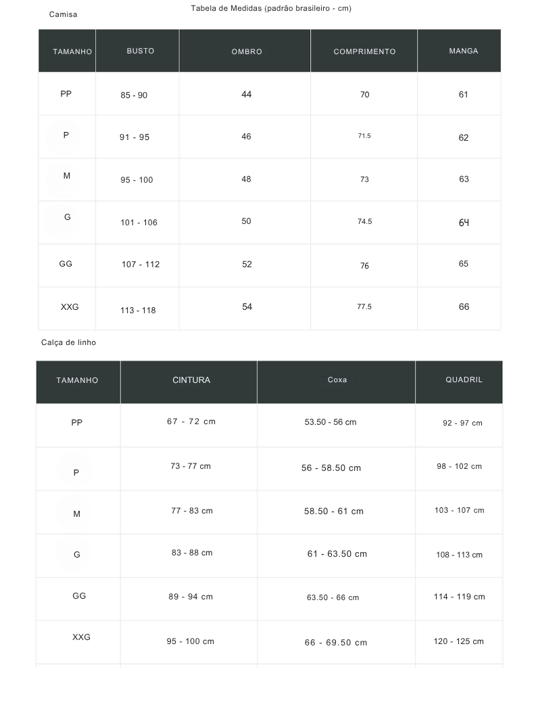Click waist range 67 - 72 cm
The image size is (538, 709).
coord(191,421)
